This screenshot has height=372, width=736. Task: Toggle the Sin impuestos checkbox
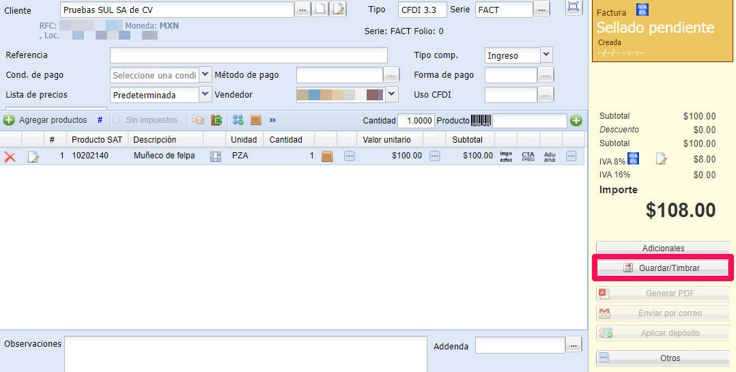click(116, 120)
